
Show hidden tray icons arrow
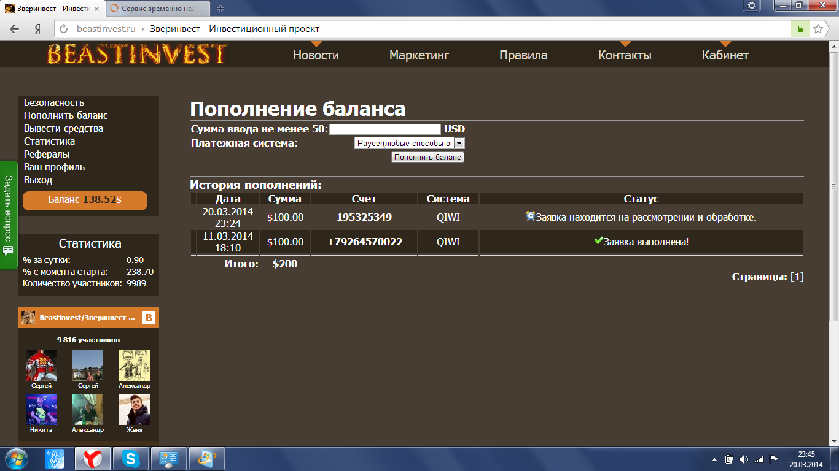[x=714, y=459]
